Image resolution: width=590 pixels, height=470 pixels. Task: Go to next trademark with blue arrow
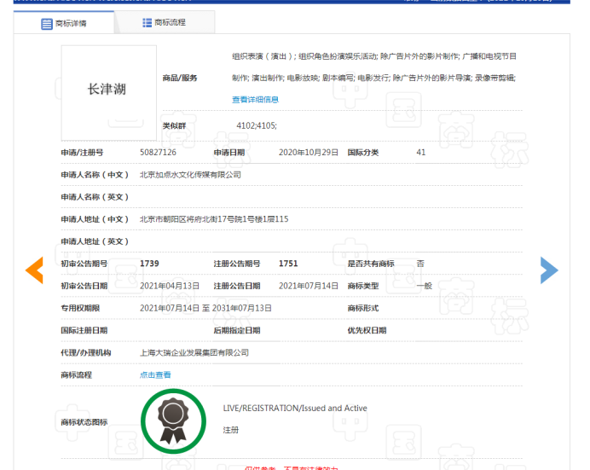click(x=549, y=270)
